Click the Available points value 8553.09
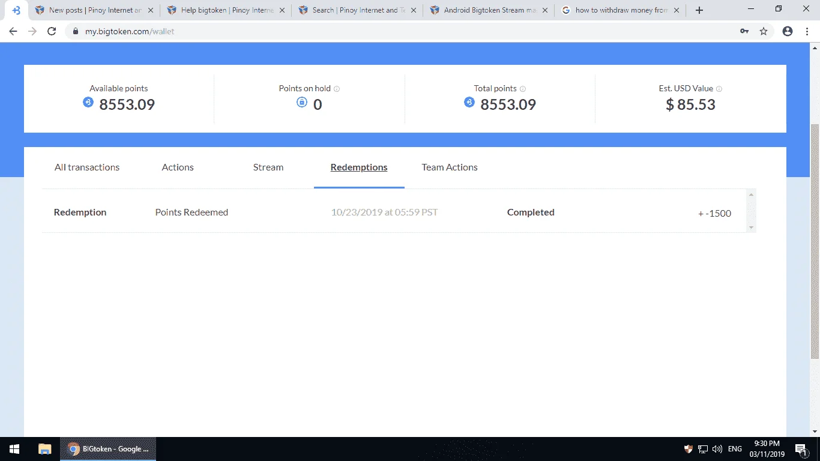 coord(127,105)
